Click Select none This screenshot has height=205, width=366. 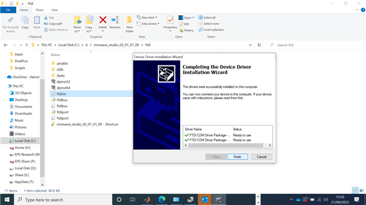209,23
